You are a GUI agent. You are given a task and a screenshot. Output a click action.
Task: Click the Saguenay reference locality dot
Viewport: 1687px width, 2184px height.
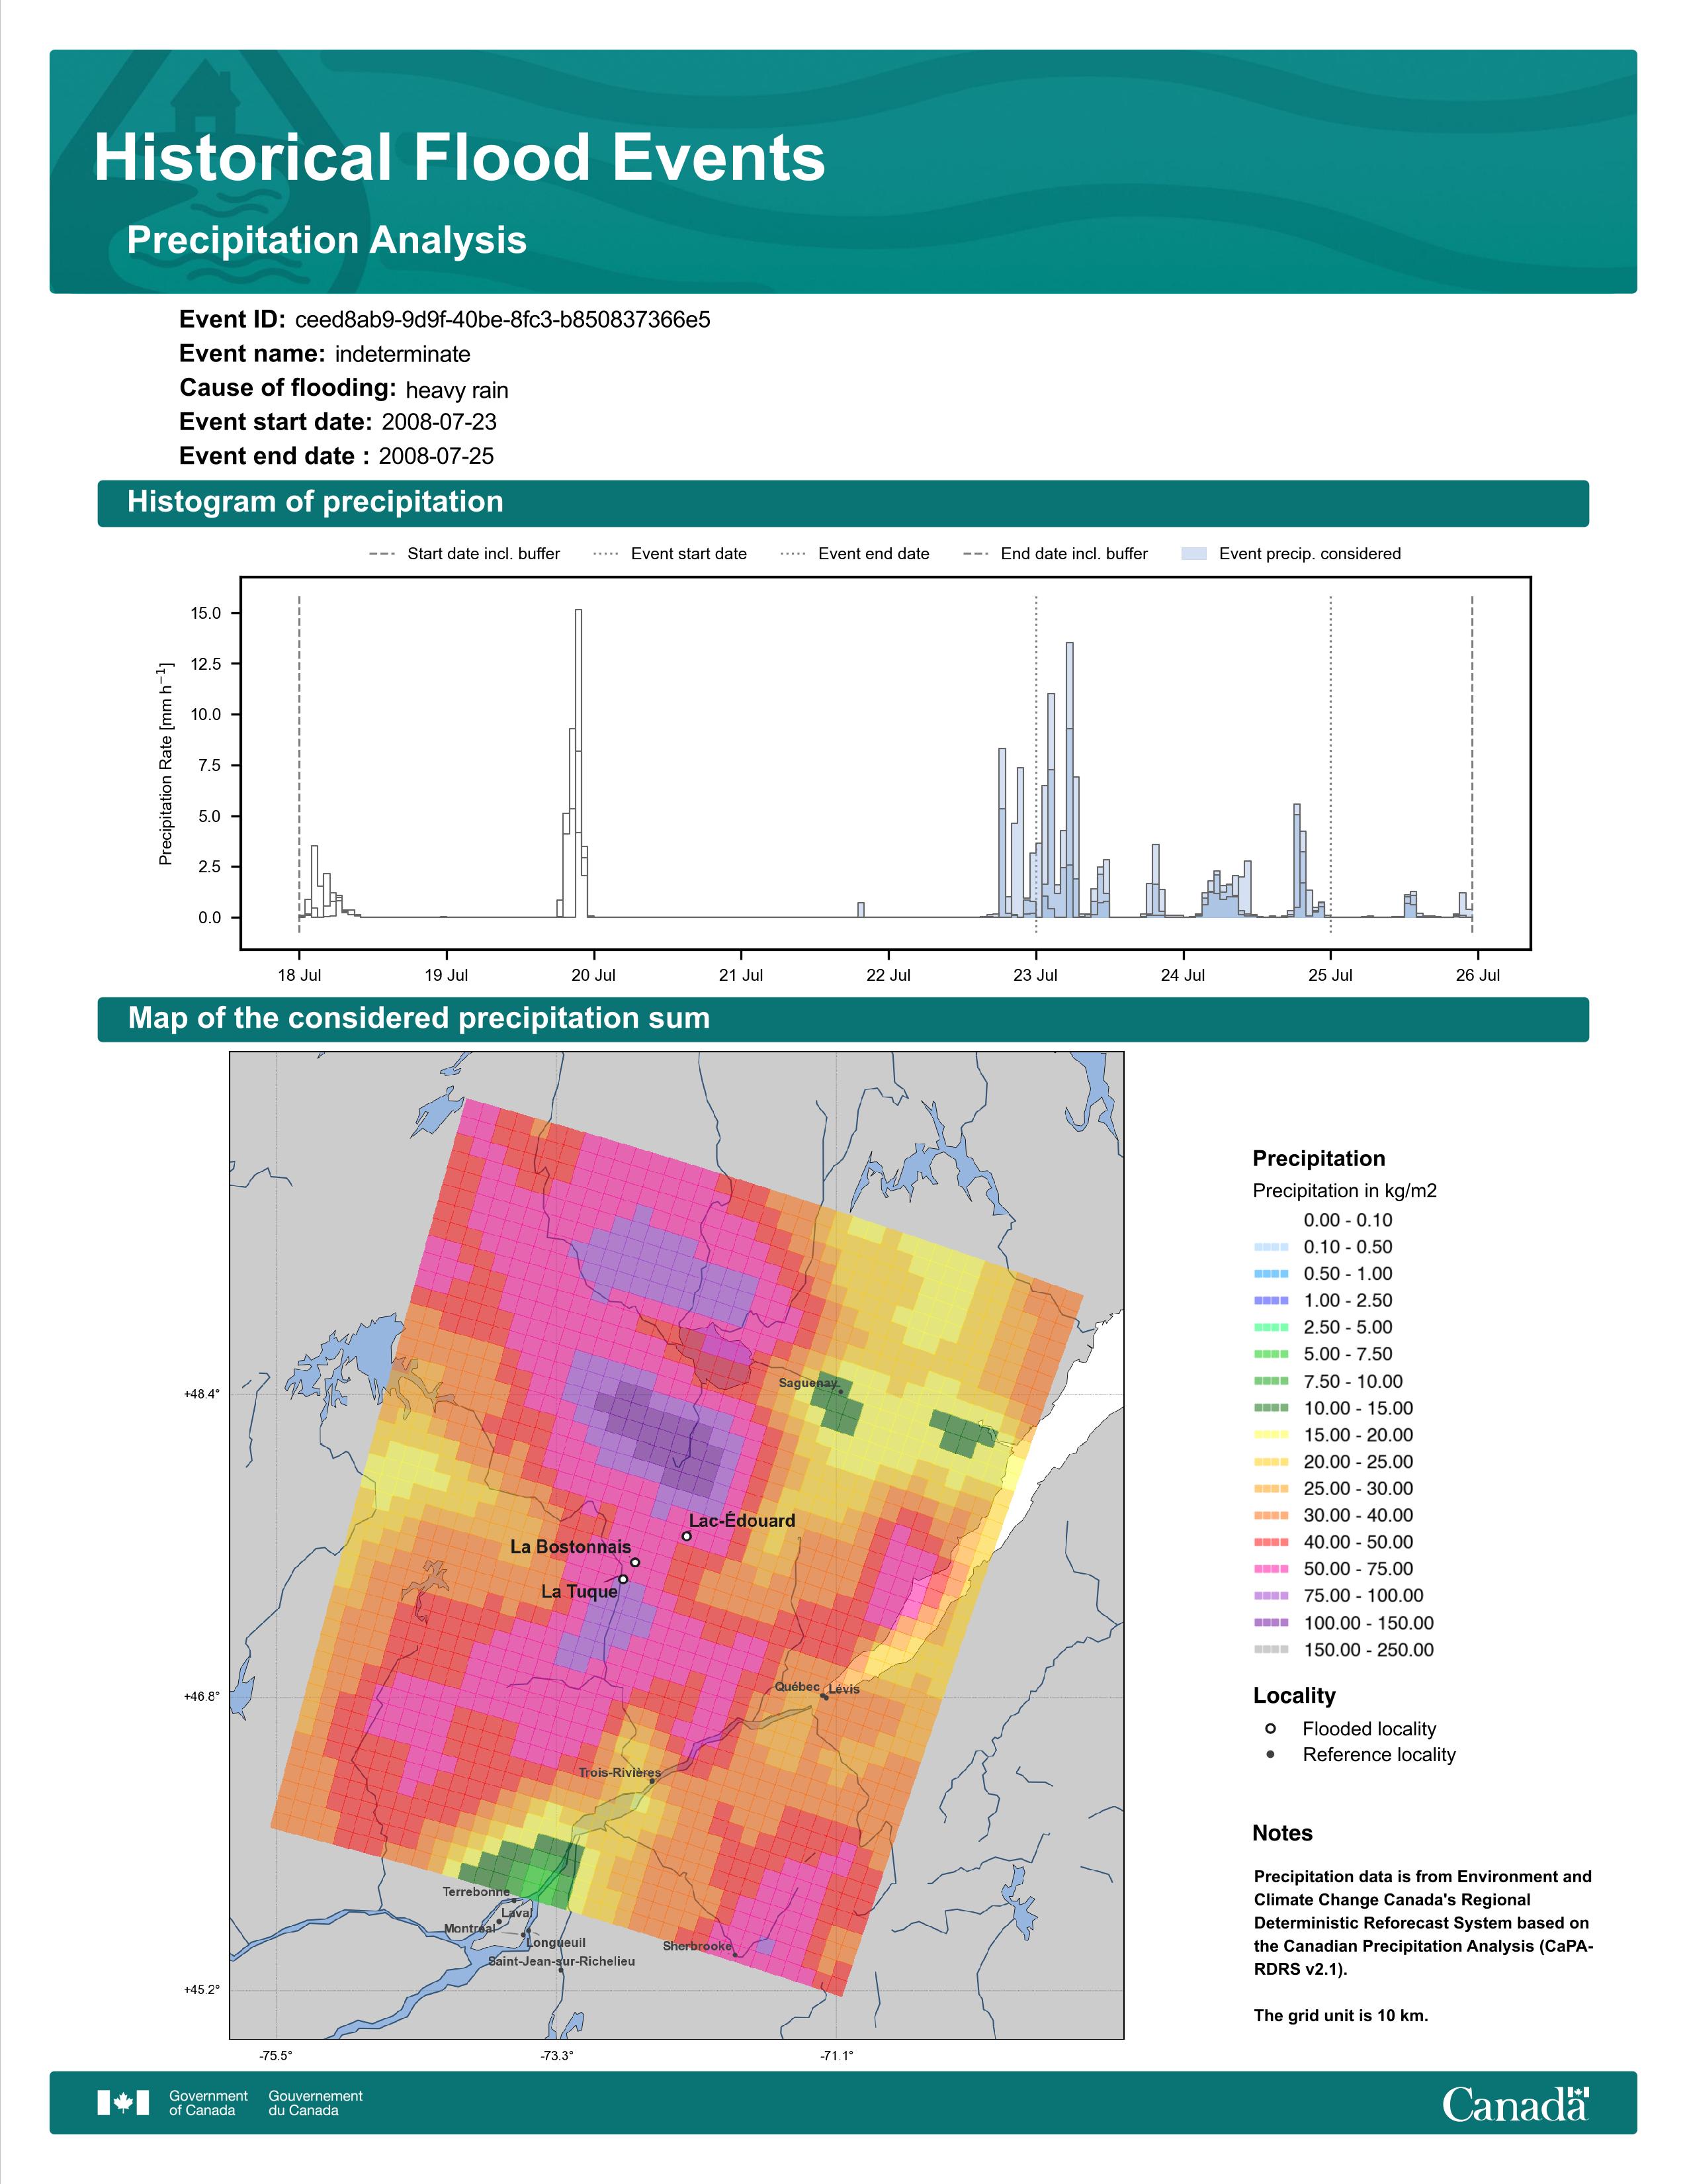point(840,1391)
